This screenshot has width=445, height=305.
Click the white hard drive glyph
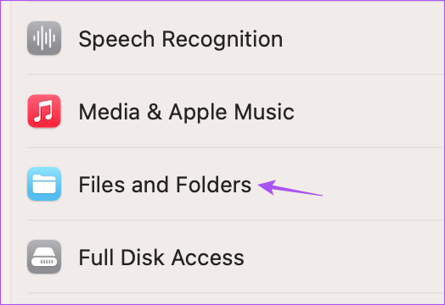tap(44, 257)
